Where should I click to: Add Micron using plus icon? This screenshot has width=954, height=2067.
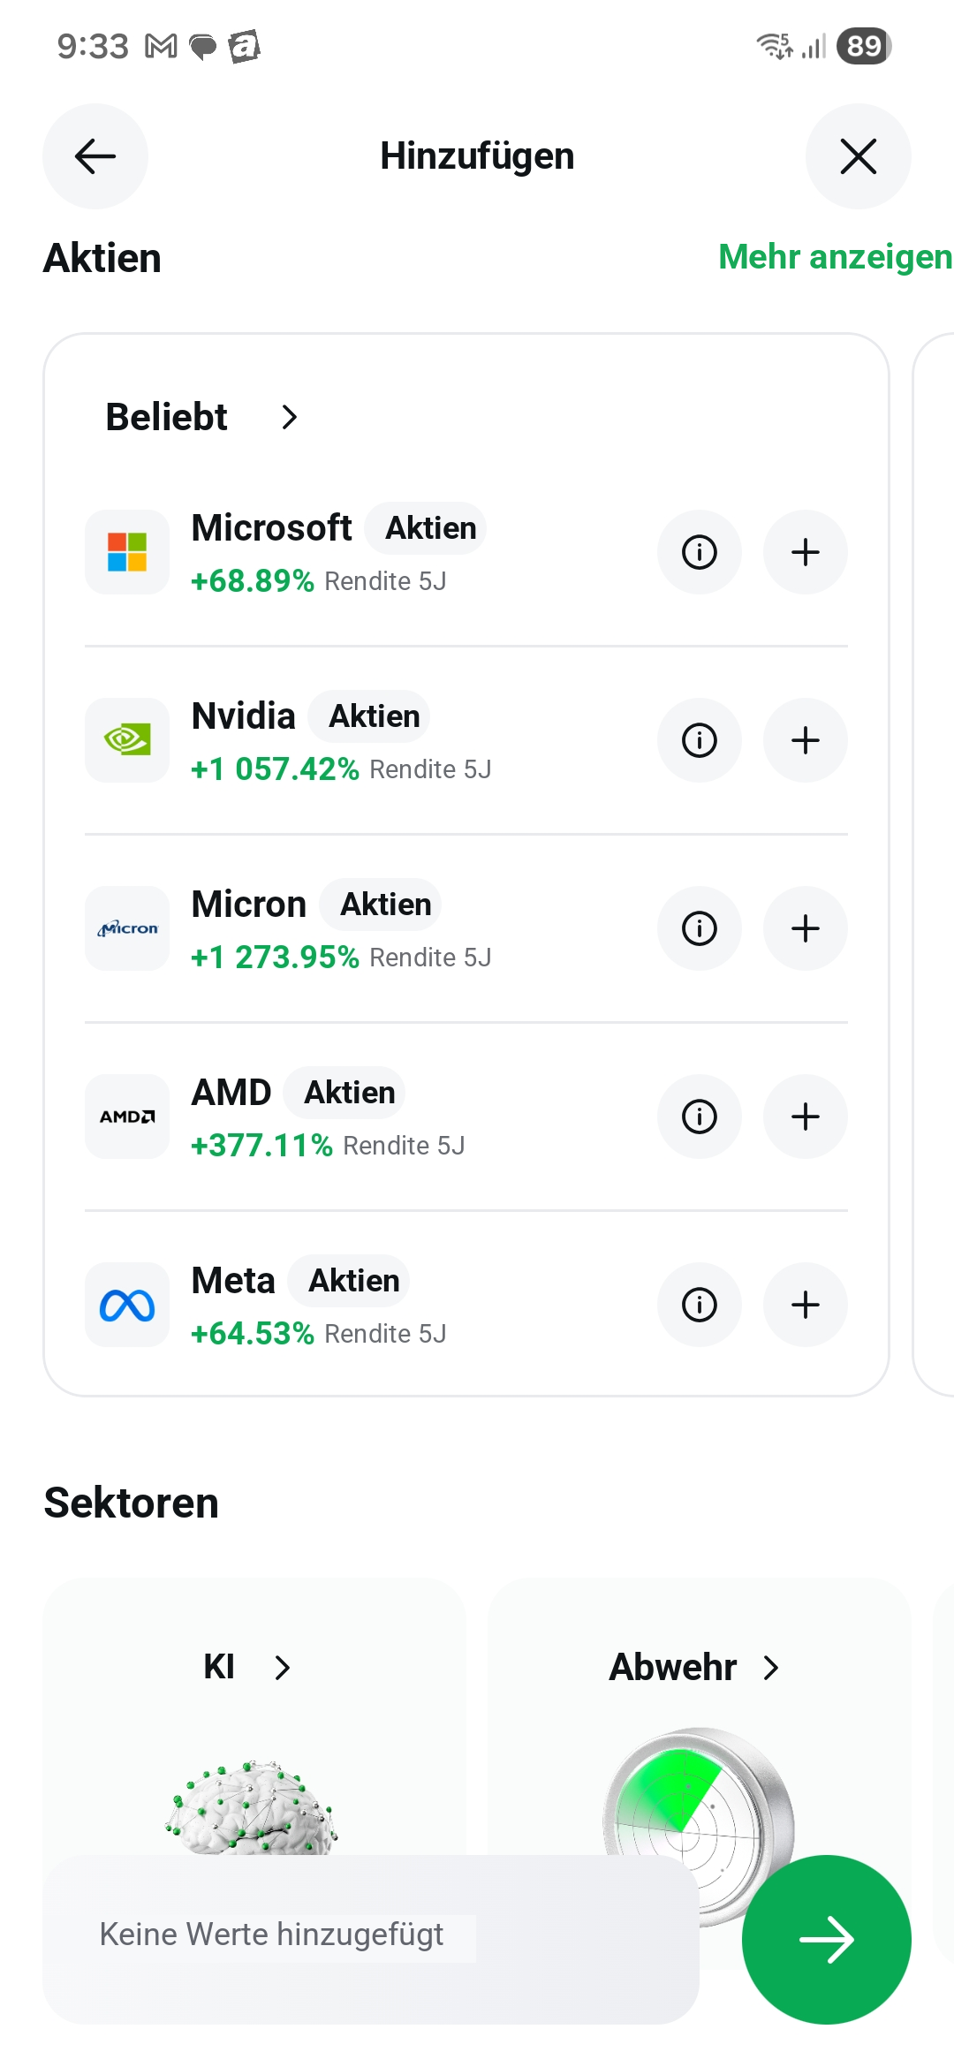(806, 928)
